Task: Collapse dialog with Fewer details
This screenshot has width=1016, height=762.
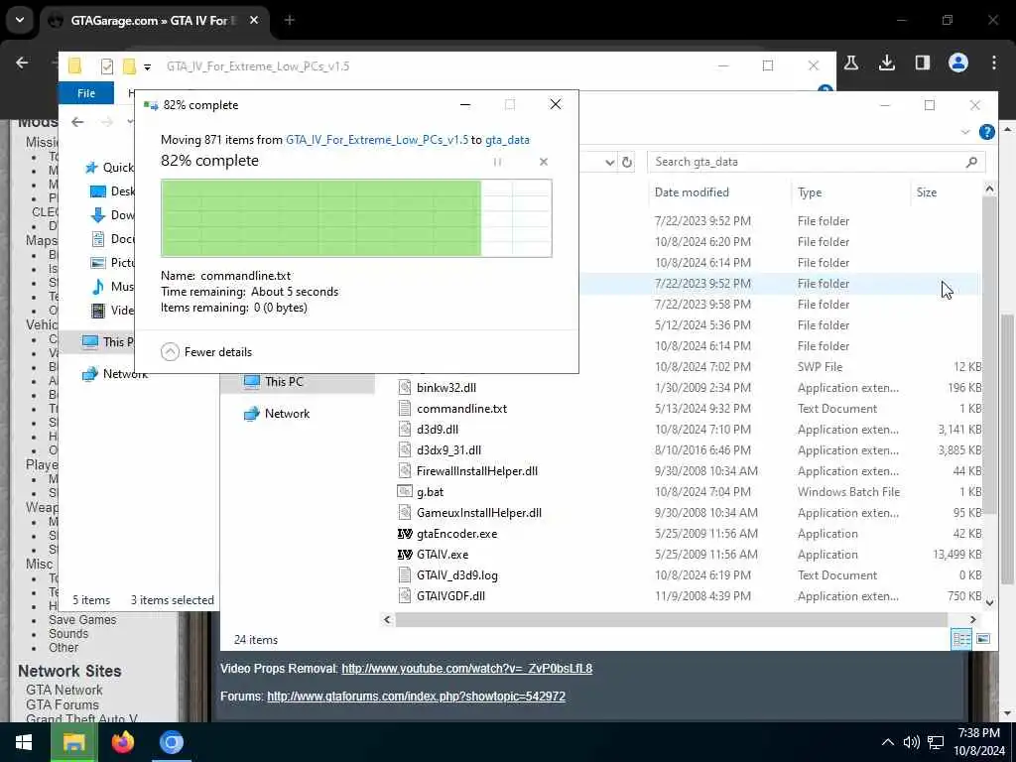Action: [206, 352]
